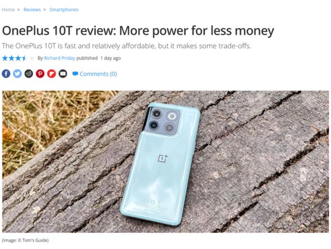Open the Comments (0) link
The width and height of the screenshot is (331, 249).
(98, 74)
